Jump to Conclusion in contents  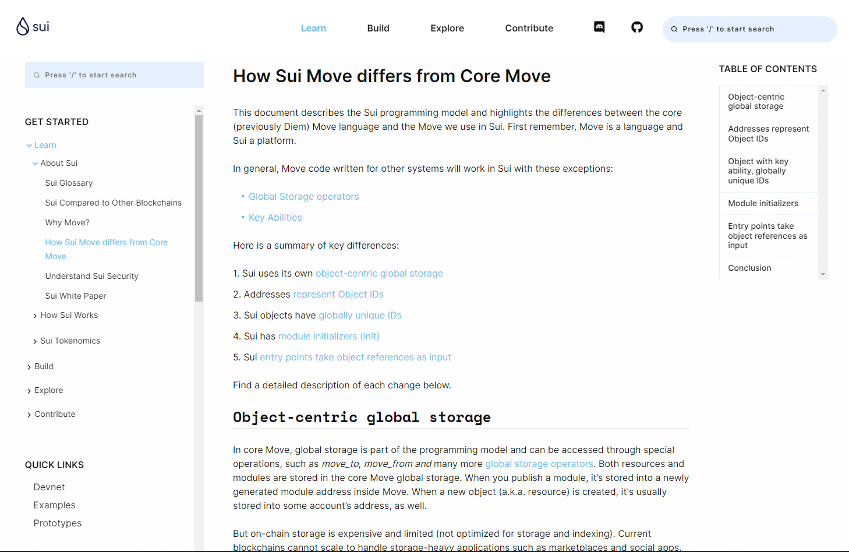pos(749,268)
